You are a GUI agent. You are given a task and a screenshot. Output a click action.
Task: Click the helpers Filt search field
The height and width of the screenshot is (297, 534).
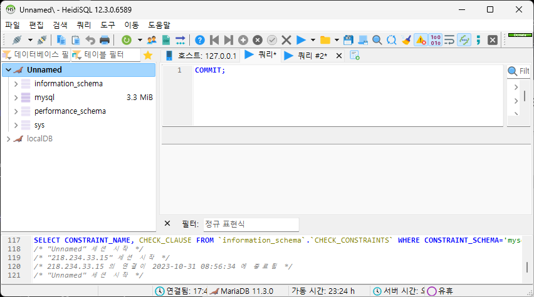(x=519, y=71)
